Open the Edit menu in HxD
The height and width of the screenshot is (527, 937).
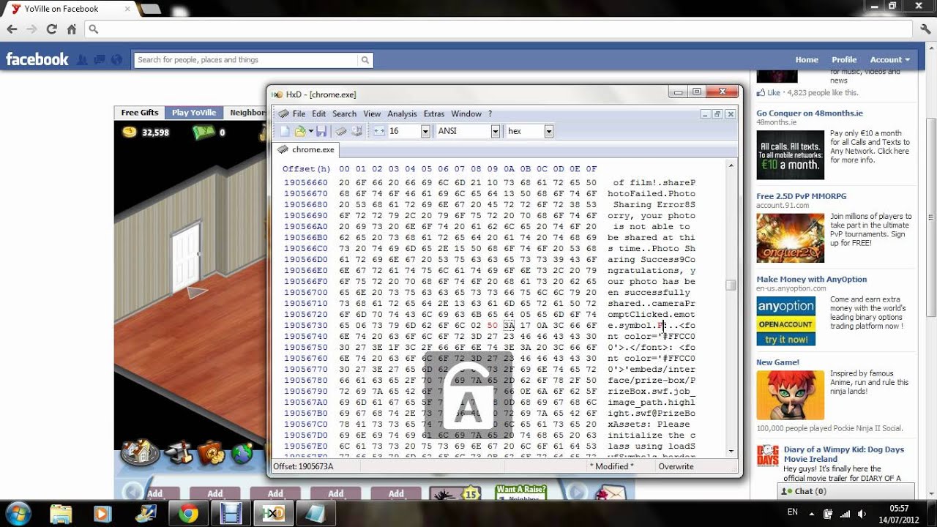pos(319,113)
